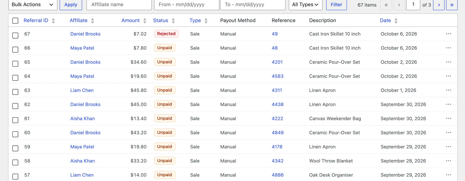
Task: Open row actions menu for referral 65
Action: pyautogui.click(x=448, y=62)
